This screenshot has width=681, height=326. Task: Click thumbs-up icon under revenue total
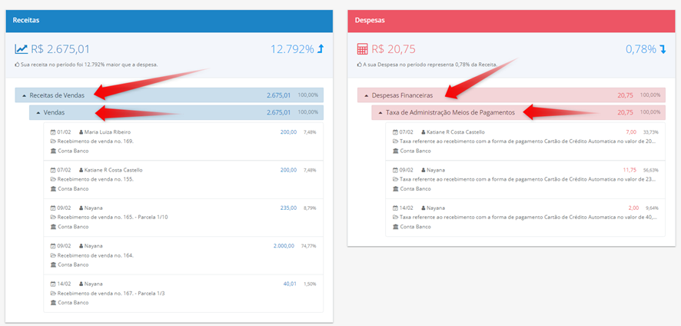(x=18, y=65)
